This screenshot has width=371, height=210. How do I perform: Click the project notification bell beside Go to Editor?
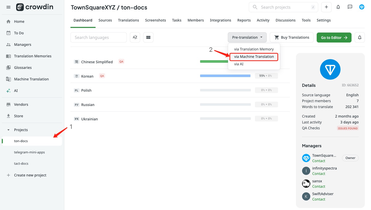pyautogui.click(x=360, y=37)
